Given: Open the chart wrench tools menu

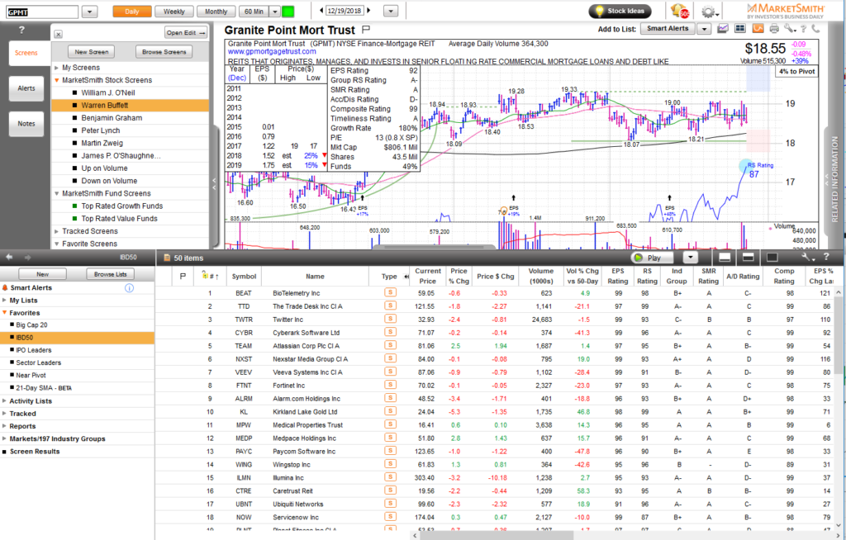Looking at the screenshot, I should coord(790,29).
